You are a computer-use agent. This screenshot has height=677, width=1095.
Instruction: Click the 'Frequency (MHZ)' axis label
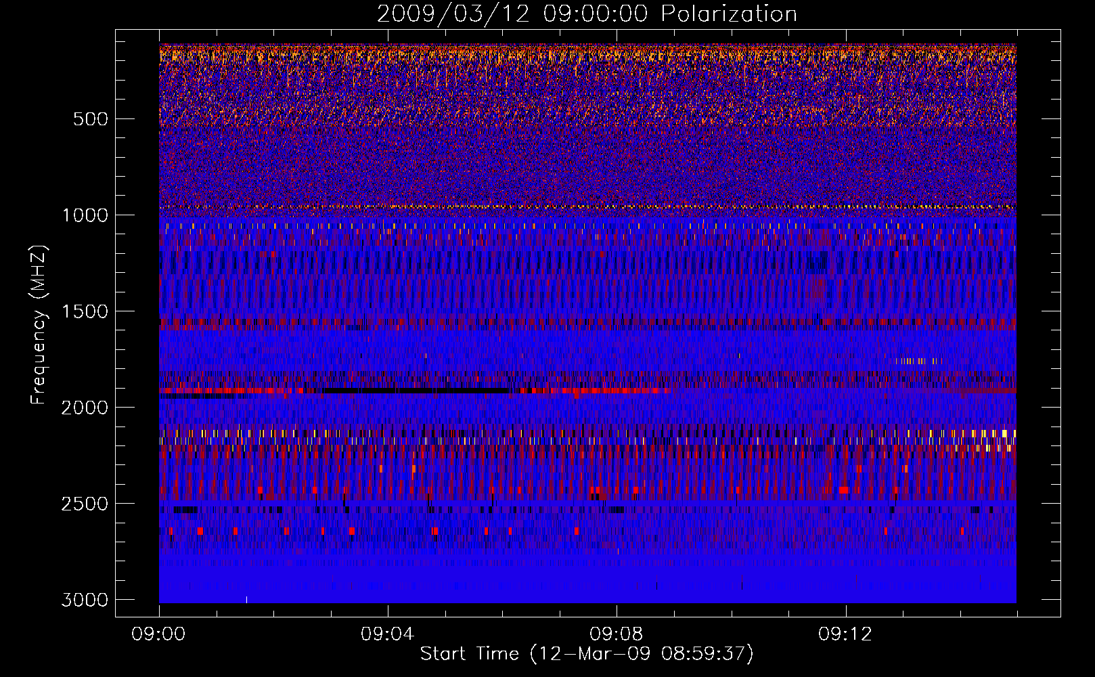tap(39, 325)
